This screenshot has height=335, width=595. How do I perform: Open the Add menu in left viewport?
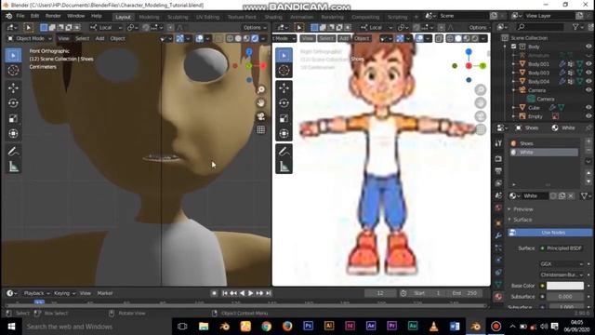pos(99,38)
